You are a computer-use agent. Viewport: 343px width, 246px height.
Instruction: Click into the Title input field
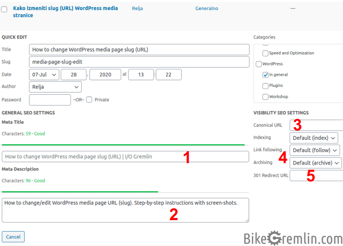pyautogui.click(x=139, y=50)
